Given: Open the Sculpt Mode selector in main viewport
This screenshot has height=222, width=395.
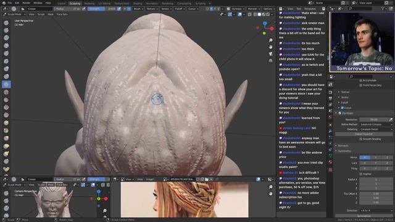Looking at the screenshot, I should coord(14,14).
